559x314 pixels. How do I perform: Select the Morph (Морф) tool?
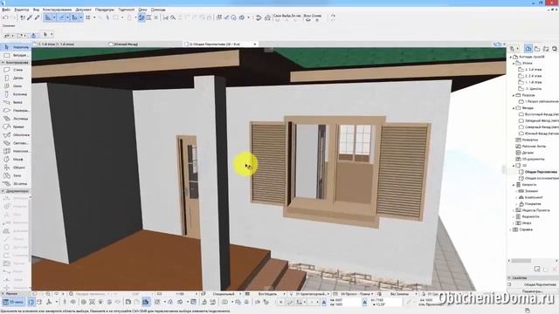pyautogui.click(x=16, y=160)
